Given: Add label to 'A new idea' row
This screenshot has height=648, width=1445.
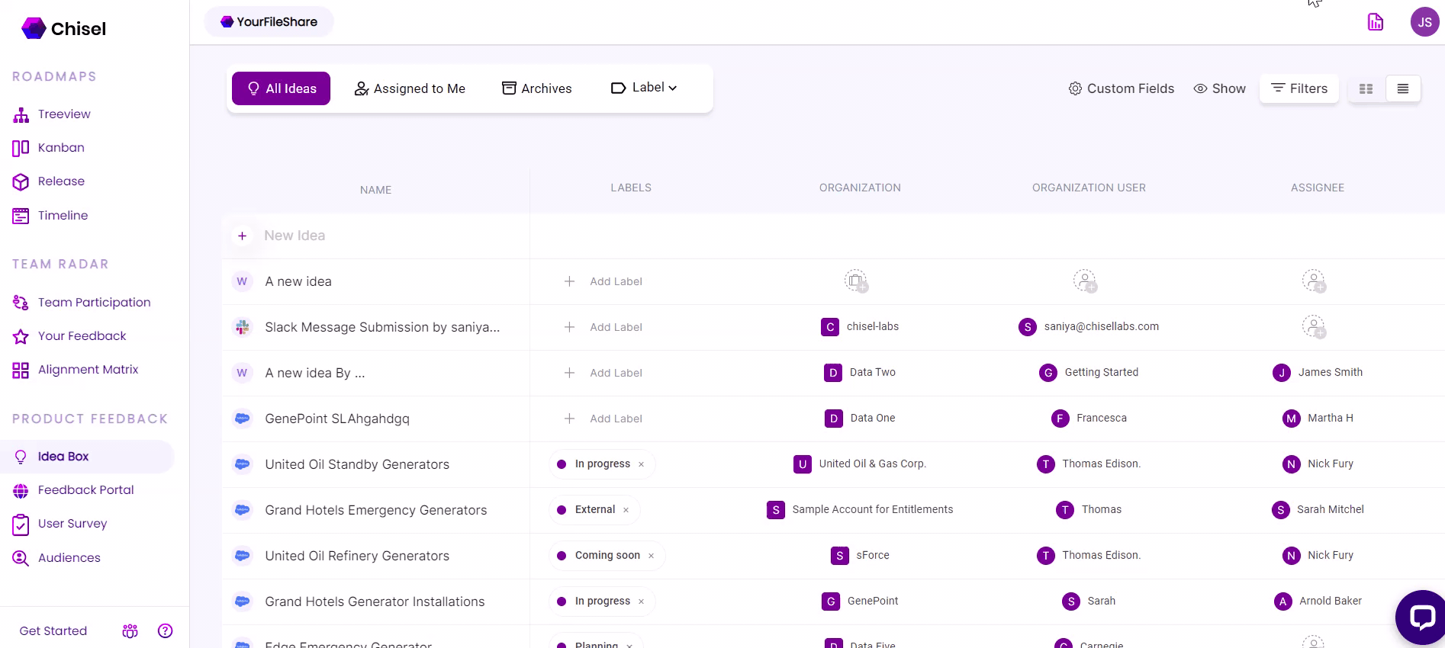Looking at the screenshot, I should pos(603,282).
